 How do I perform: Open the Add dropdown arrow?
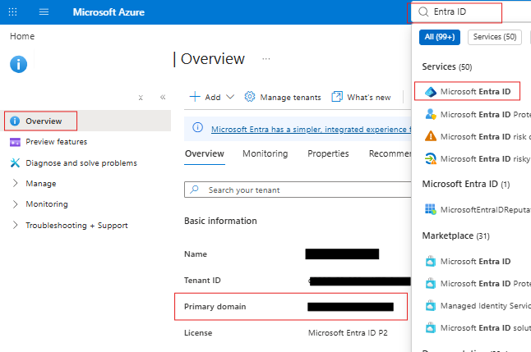tap(230, 97)
